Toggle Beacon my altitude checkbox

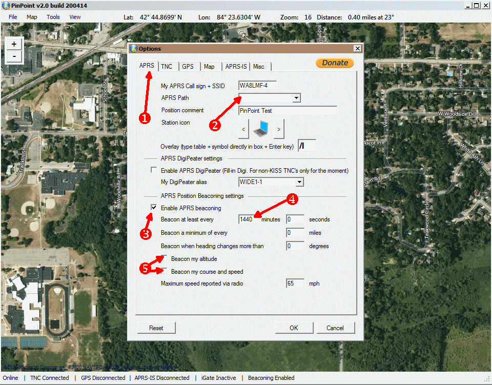(x=164, y=258)
